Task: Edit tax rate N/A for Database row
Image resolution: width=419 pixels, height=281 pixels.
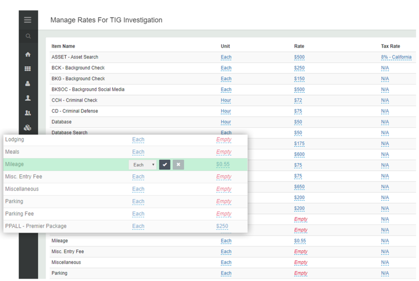Action: pos(385,122)
